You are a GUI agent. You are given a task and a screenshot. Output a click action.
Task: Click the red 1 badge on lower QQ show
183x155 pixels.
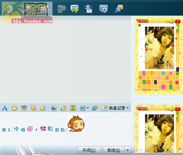(178, 109)
